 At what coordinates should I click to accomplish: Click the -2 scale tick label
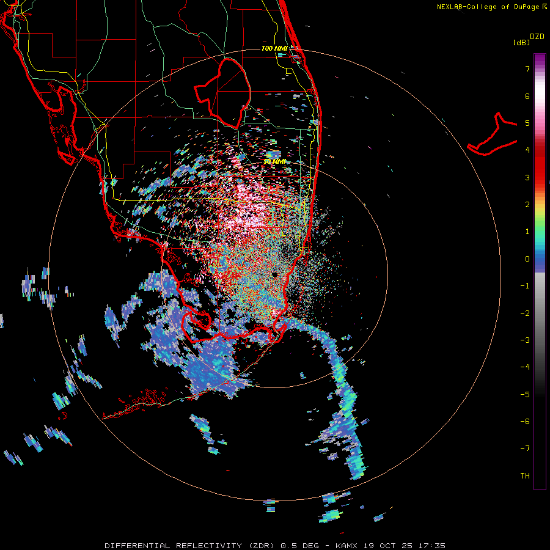click(525, 313)
